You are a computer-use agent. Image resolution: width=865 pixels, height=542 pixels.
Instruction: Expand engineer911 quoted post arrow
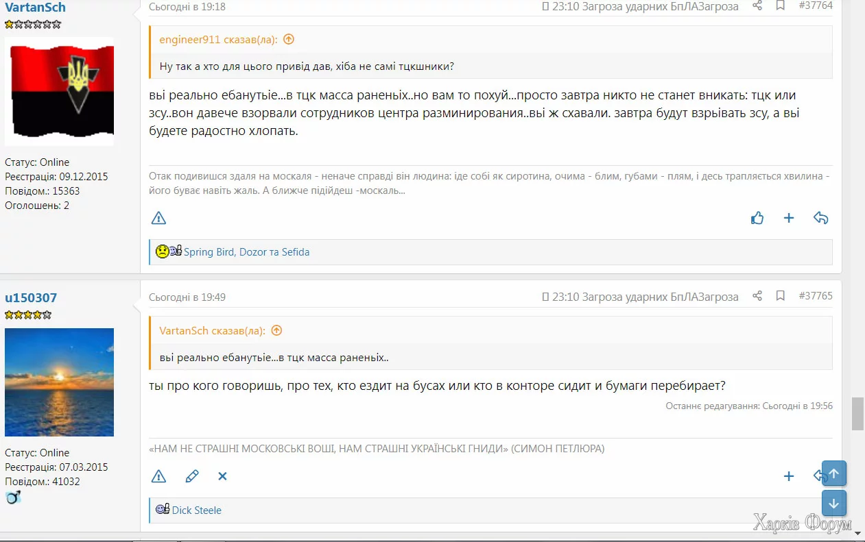pos(289,39)
